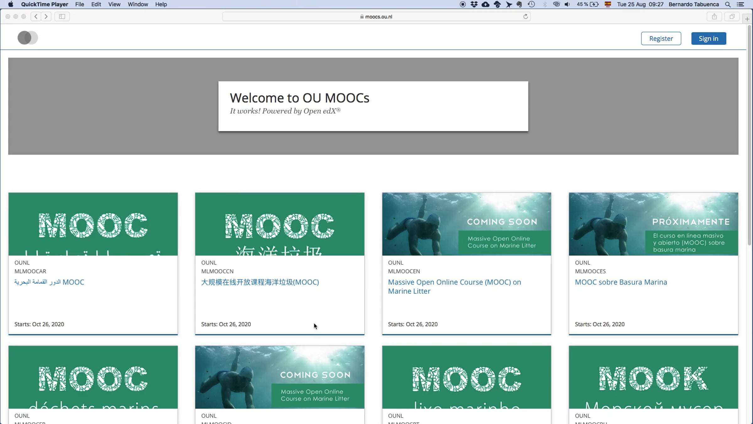Click the battery status icon

click(594, 4)
